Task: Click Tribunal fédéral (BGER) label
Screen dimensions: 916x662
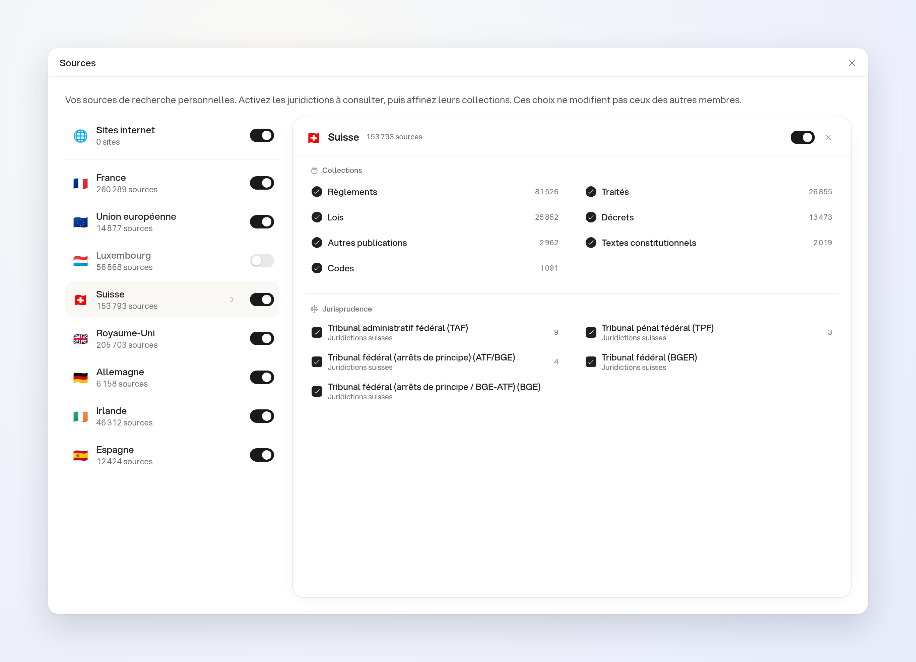Action: 649,357
